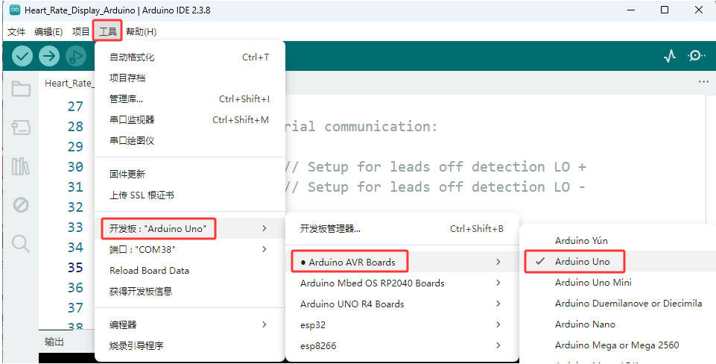The image size is (716, 364).
Task: Select the checked Arduino Uno board
Action: coord(618,262)
